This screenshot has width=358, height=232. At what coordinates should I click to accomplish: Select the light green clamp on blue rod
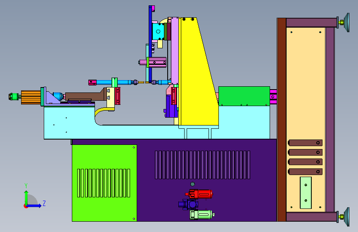(x=115, y=83)
